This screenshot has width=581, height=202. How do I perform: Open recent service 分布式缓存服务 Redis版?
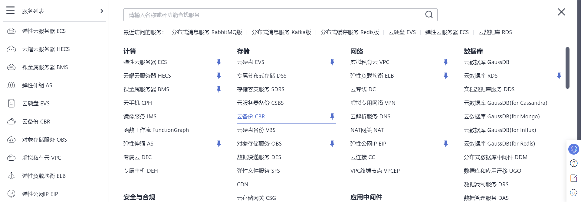tap(350, 32)
